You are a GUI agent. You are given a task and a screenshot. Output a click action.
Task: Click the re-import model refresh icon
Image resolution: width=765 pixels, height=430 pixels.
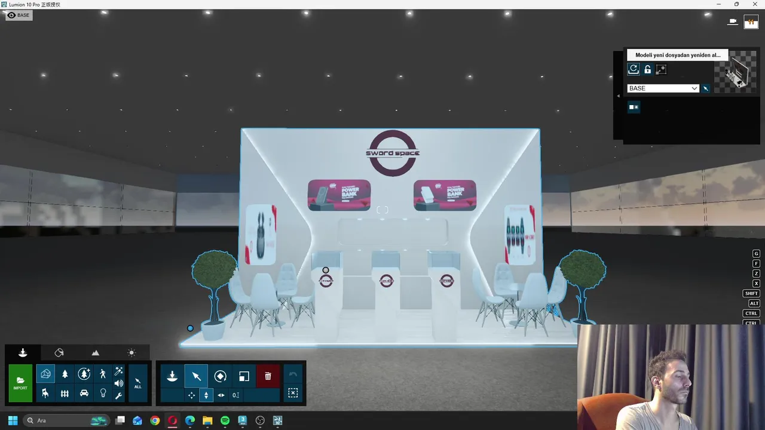pyautogui.click(x=634, y=69)
